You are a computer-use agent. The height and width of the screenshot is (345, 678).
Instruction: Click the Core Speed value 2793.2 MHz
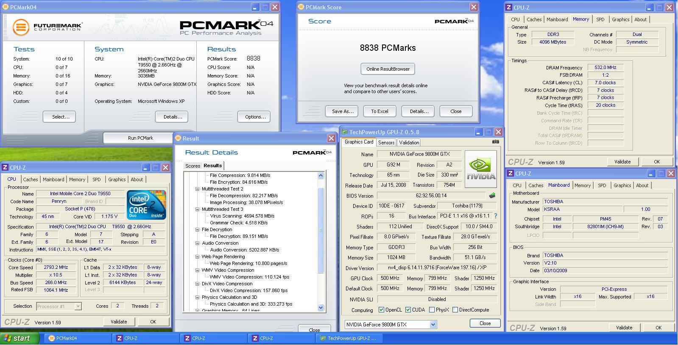point(56,267)
